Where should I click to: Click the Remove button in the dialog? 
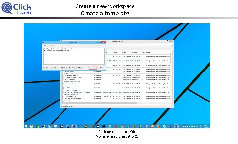[63, 68]
